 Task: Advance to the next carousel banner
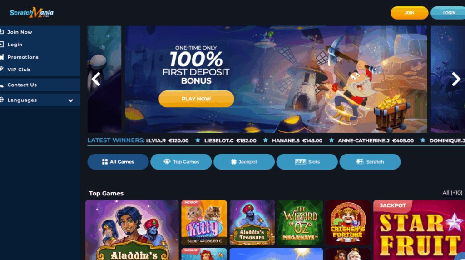point(456,79)
